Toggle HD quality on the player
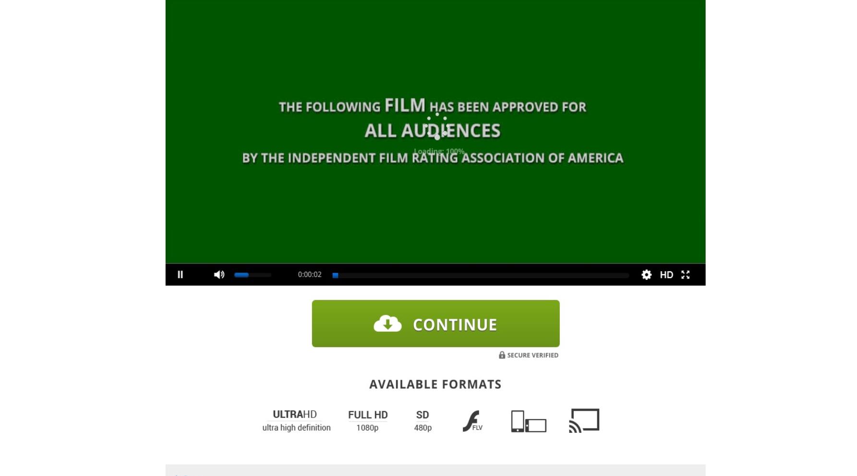This screenshot has width=857, height=476. [x=666, y=275]
